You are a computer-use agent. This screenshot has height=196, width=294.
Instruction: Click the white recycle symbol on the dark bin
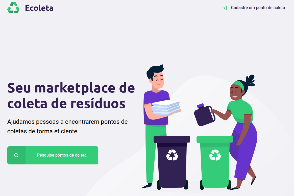[x=172, y=155]
